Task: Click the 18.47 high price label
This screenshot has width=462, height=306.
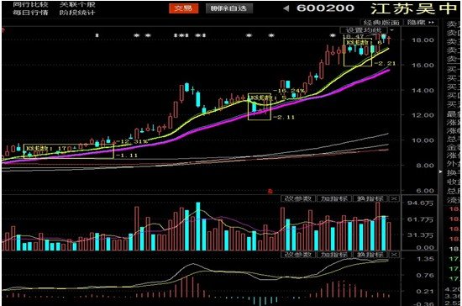Action: point(354,36)
